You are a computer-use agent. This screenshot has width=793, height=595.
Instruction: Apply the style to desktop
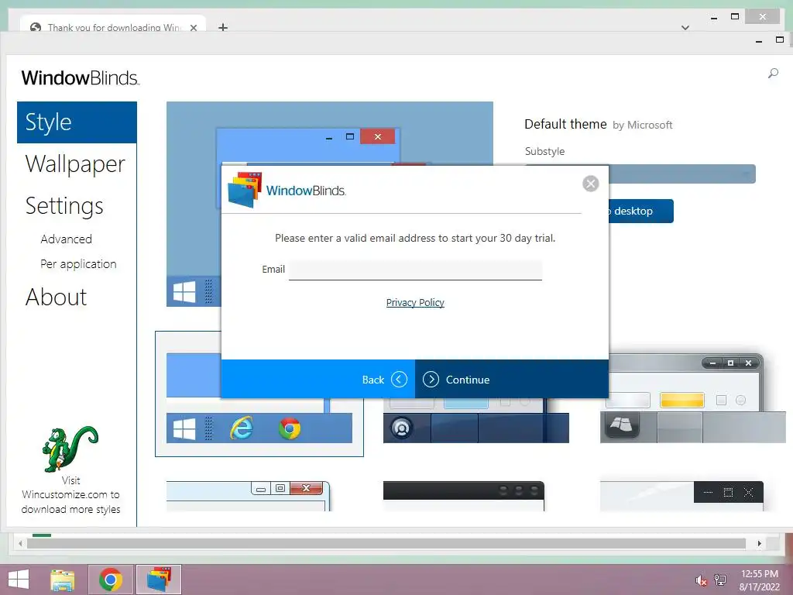point(641,211)
